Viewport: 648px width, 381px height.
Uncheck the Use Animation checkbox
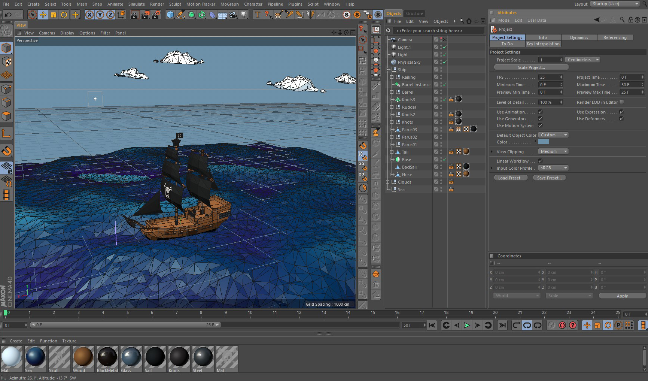point(540,112)
